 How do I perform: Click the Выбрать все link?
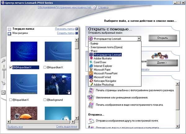[15, 127]
